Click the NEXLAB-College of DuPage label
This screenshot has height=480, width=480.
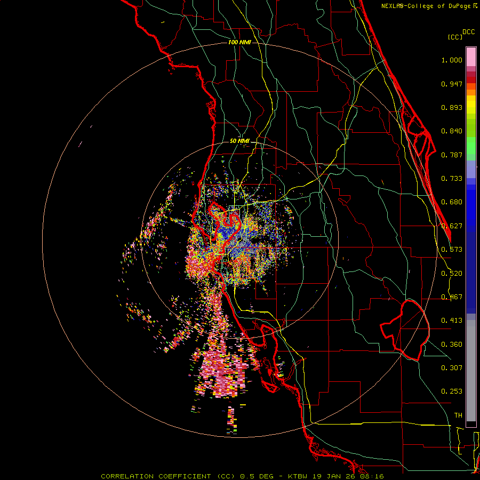pyautogui.click(x=426, y=6)
